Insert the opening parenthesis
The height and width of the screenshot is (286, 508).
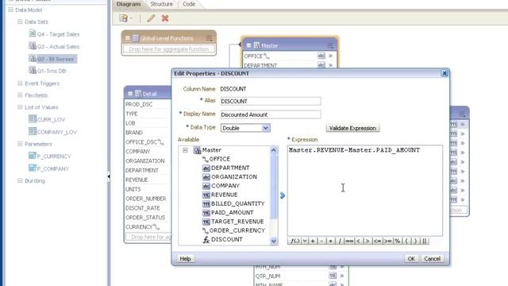[406, 241]
